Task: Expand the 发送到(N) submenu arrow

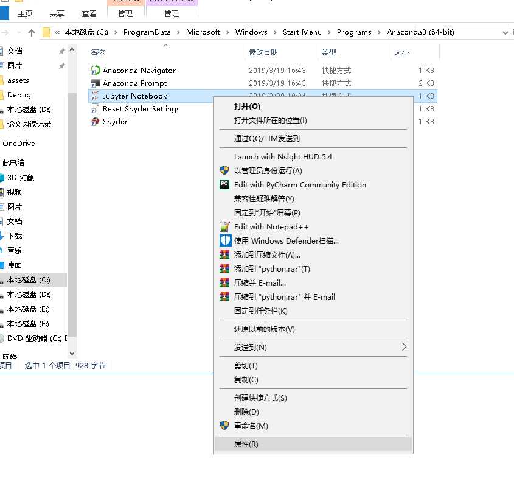Action: pos(404,347)
